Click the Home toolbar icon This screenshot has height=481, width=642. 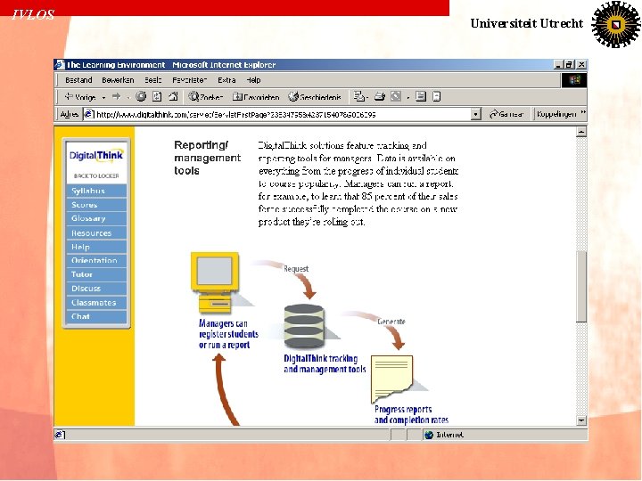click(173, 96)
